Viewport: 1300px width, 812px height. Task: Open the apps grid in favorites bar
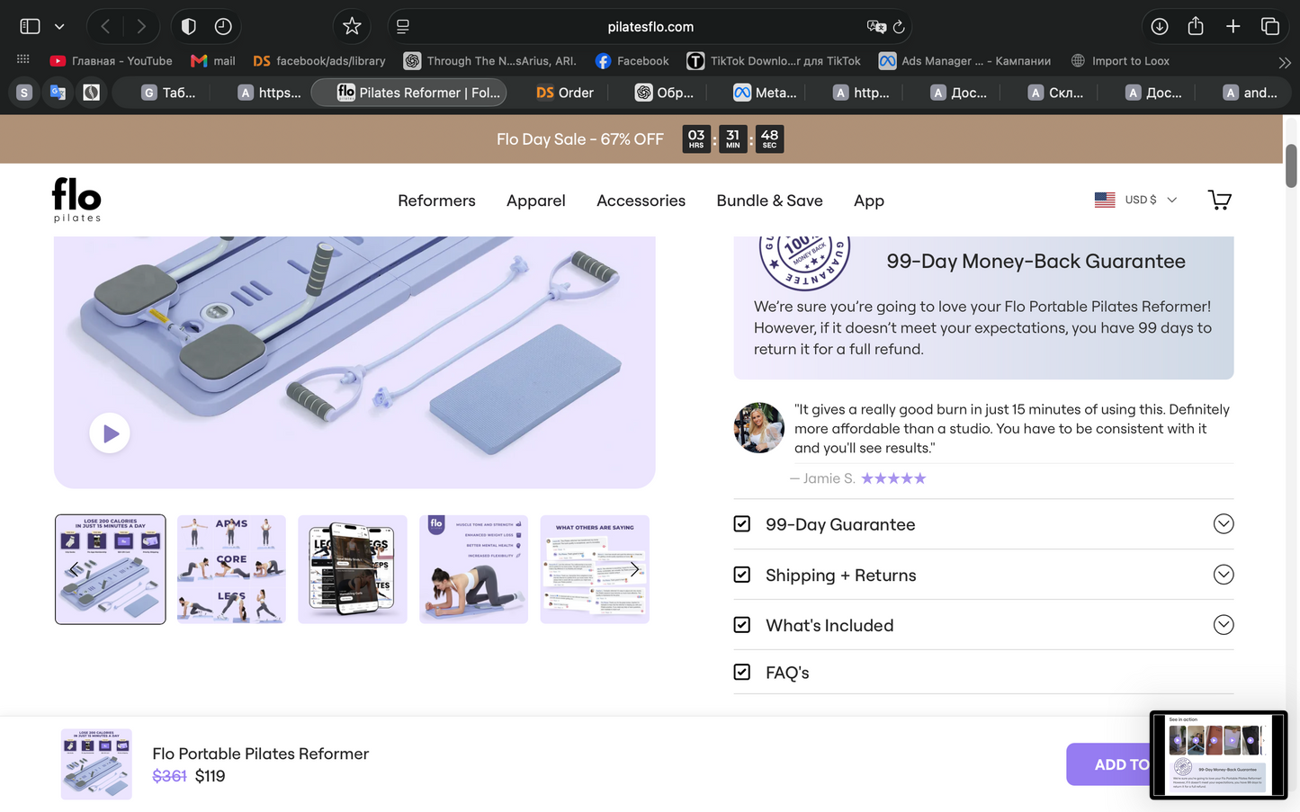[23, 60]
